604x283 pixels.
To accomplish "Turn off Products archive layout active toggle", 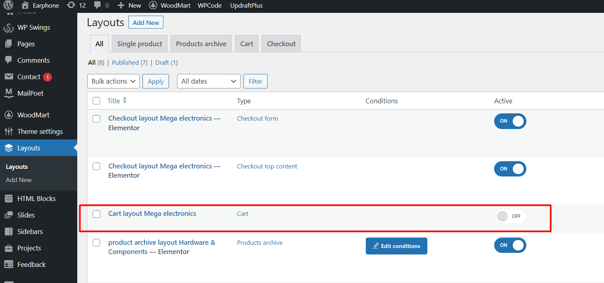I will [x=510, y=245].
